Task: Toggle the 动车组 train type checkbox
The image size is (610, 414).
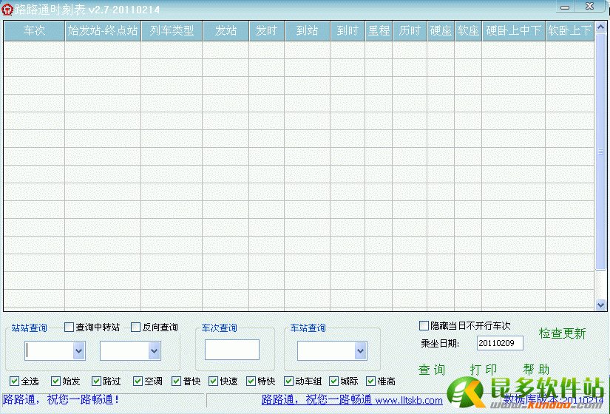Action: click(289, 381)
